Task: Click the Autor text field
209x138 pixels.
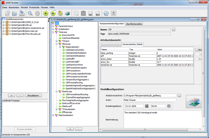Action: point(149,100)
